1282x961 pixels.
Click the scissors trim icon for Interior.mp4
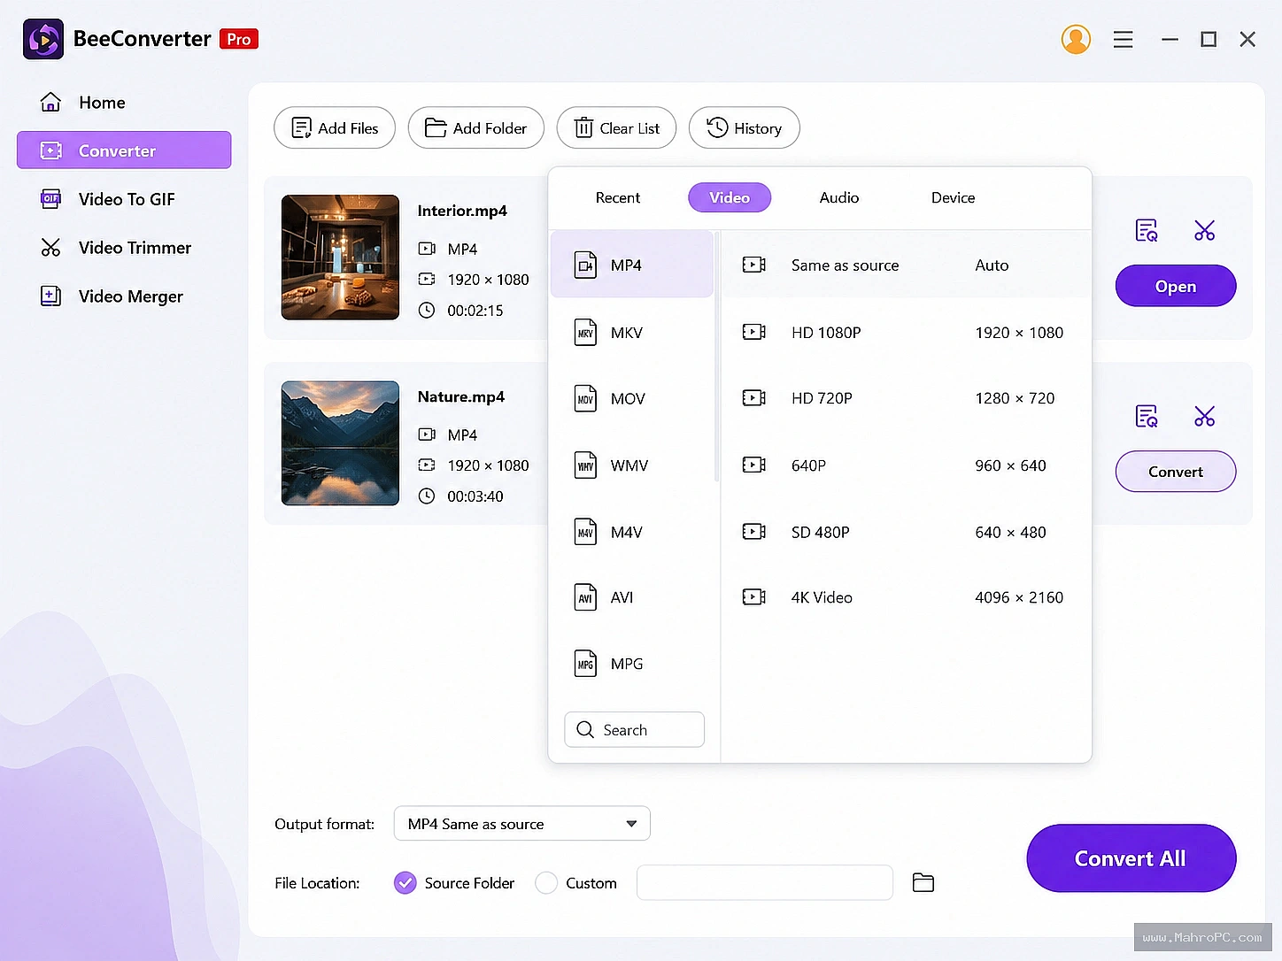coord(1204,230)
